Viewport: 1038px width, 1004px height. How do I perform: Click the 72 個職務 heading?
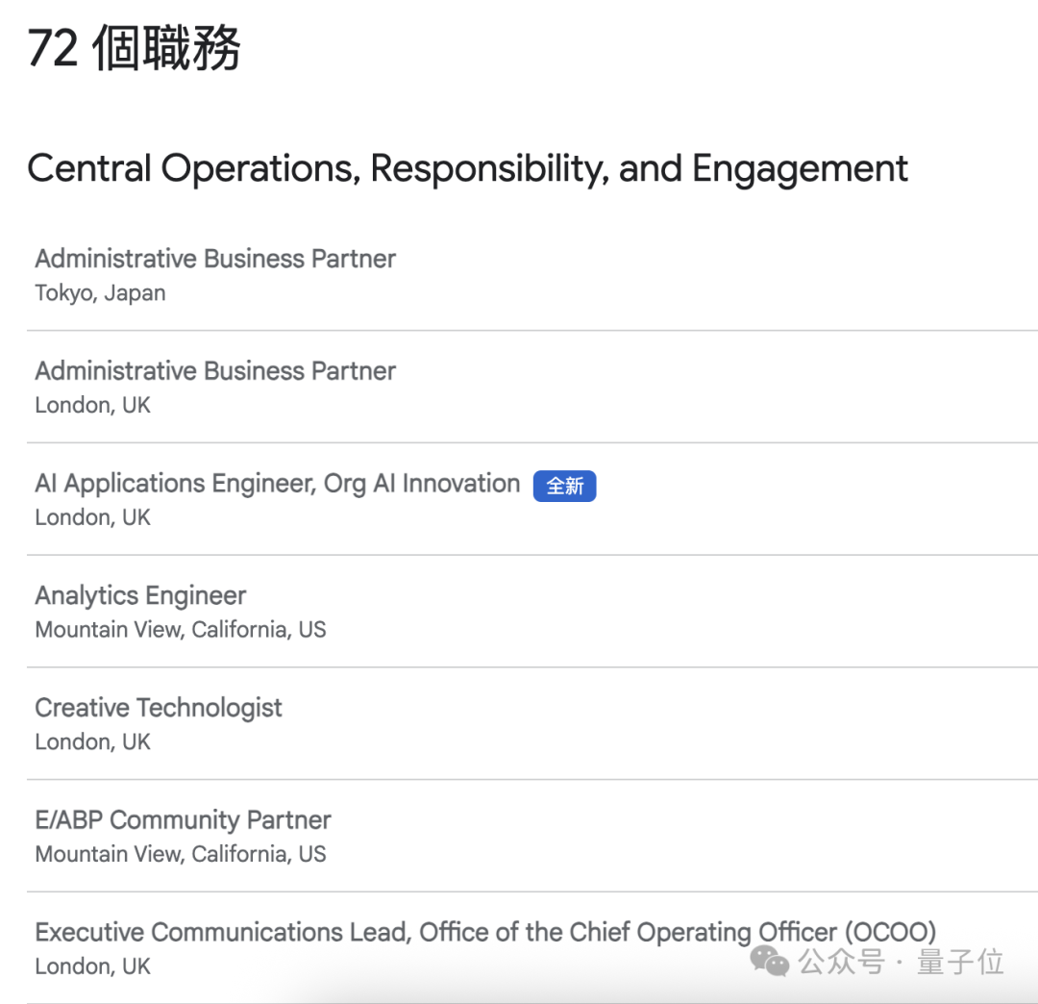click(x=134, y=48)
